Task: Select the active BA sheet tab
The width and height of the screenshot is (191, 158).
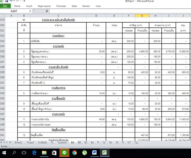Action: [x=73, y=142]
